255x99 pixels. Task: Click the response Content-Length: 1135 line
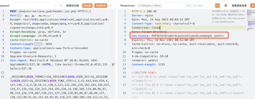click(148, 64)
